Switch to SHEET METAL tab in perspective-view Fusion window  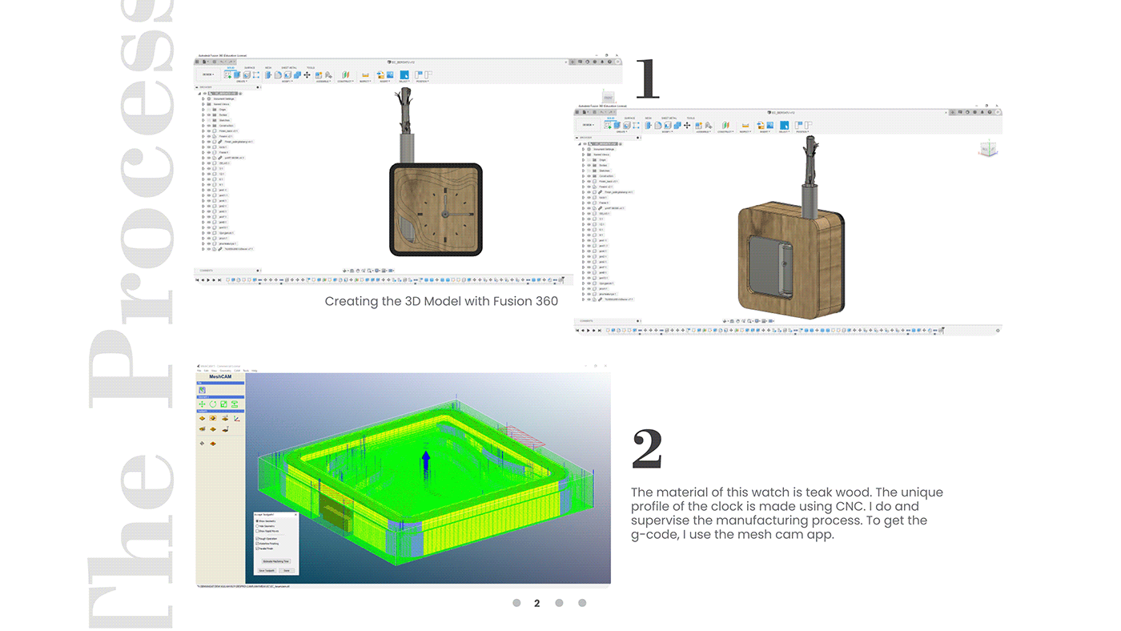click(x=669, y=118)
